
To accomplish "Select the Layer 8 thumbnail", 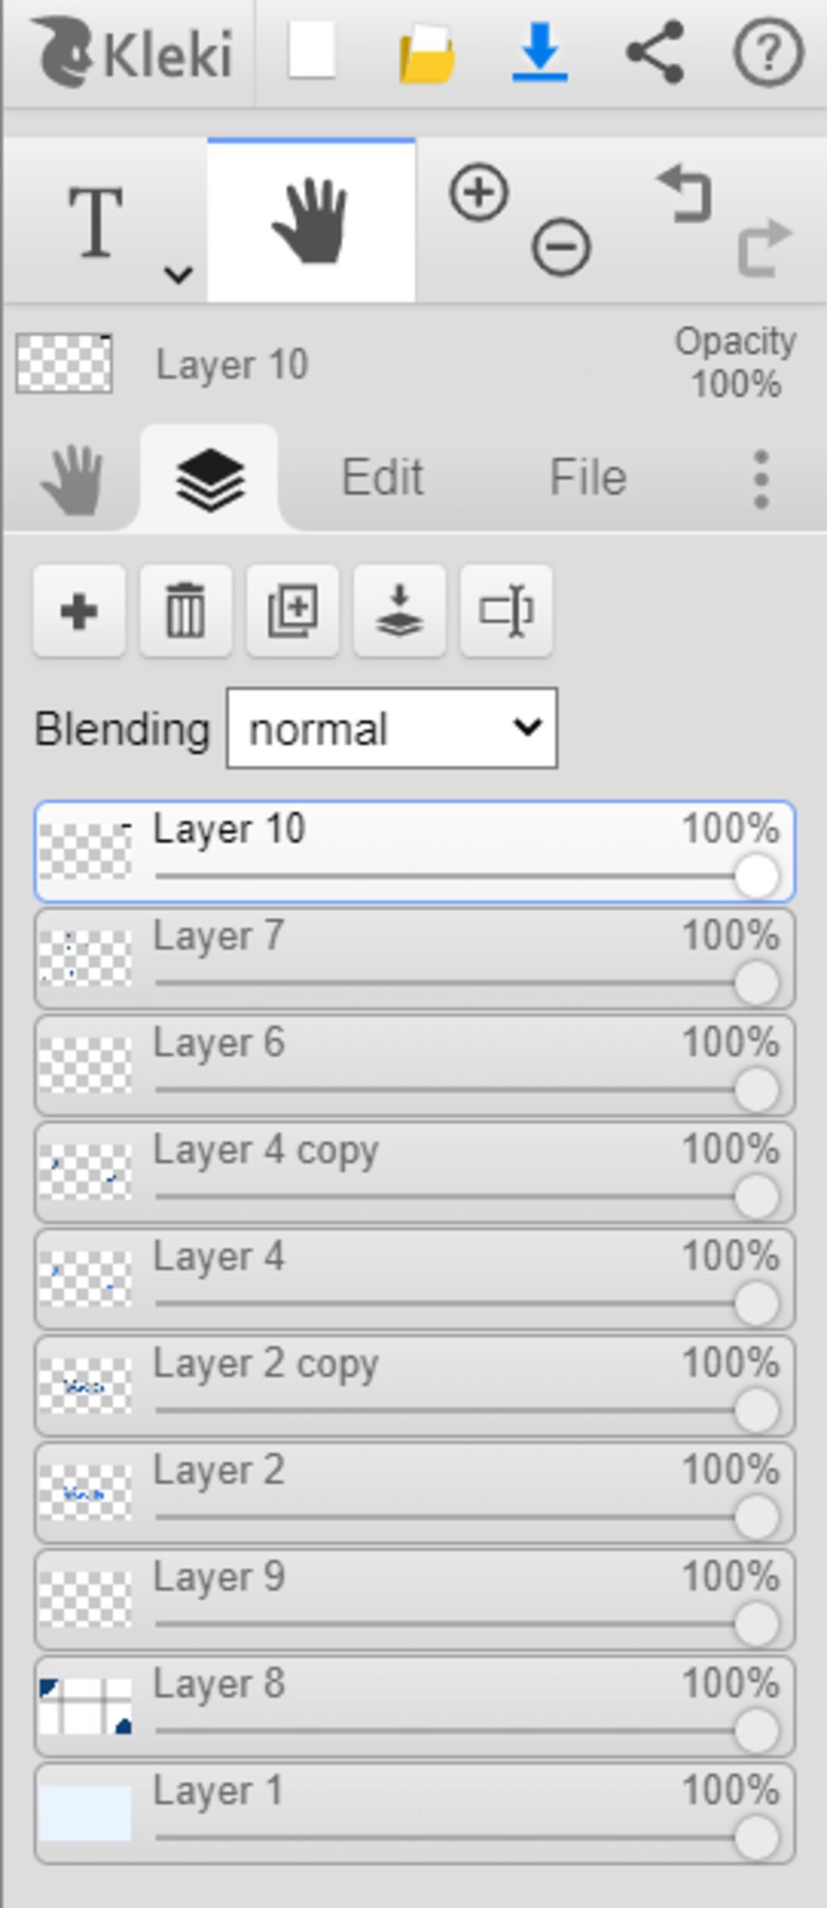I will [86, 1706].
